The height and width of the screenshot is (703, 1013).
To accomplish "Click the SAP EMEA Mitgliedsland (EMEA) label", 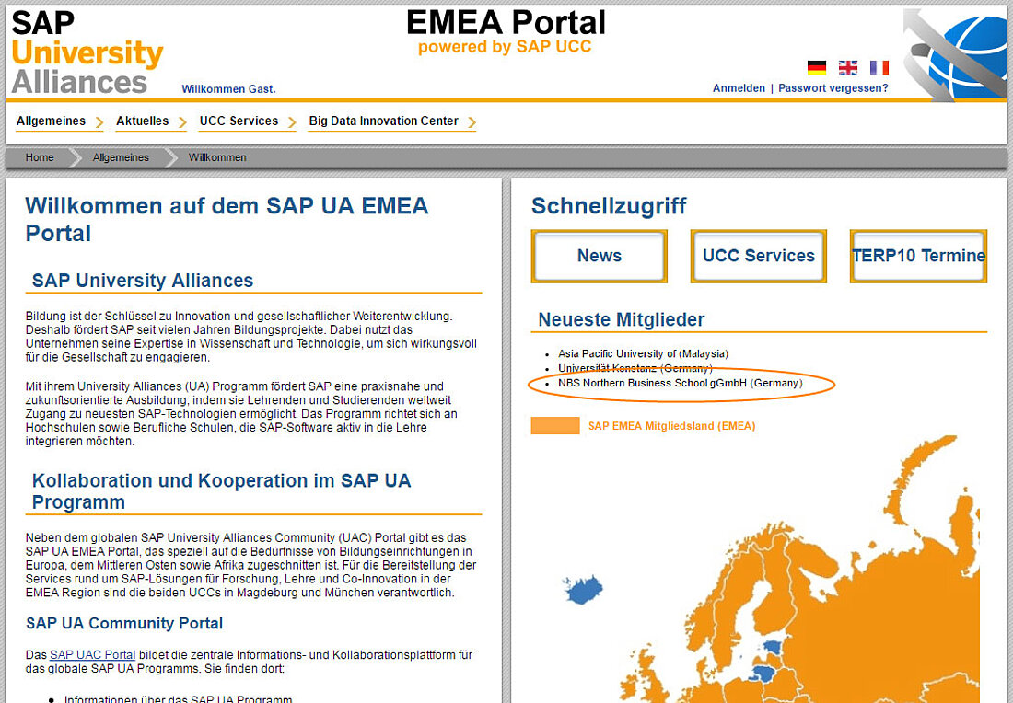I will (x=671, y=426).
